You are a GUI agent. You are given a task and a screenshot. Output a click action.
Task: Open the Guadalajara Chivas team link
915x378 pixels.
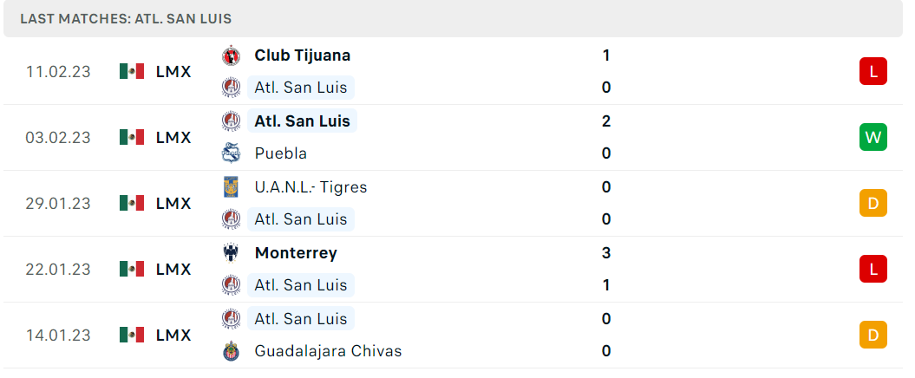[328, 351]
